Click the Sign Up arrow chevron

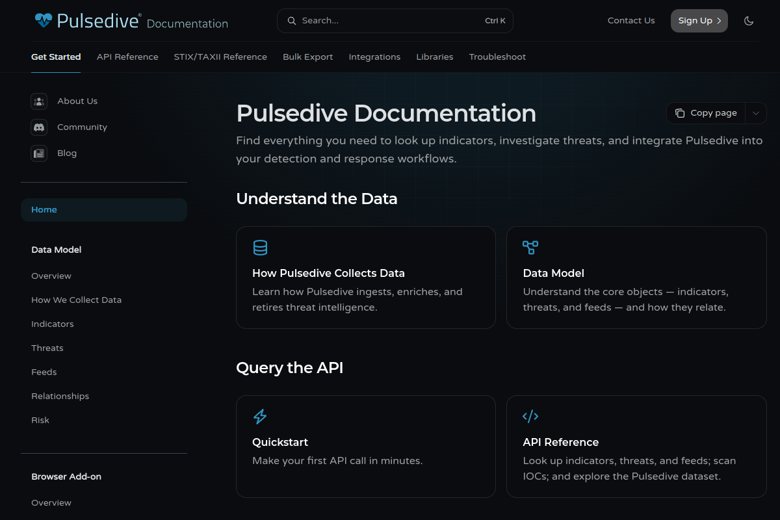[x=719, y=21]
